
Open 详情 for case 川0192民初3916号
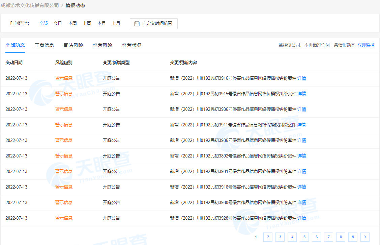(x=301, y=78)
